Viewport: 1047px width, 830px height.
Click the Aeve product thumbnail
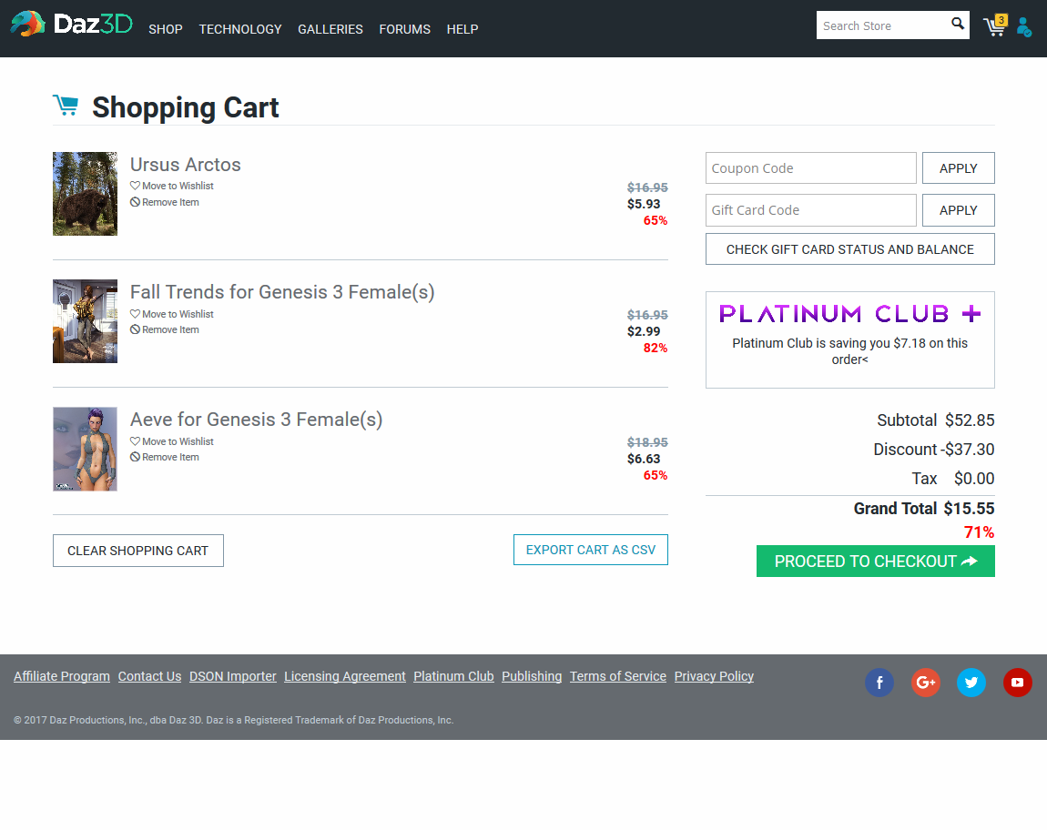pos(85,449)
